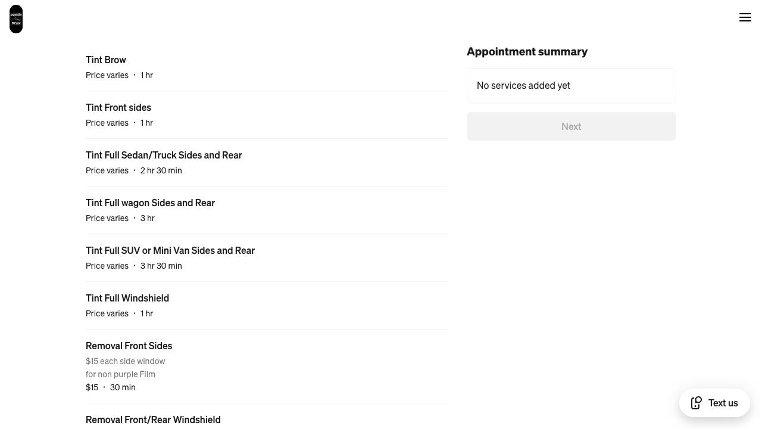Viewport: 762px width, 429px height.
Task: Click the phone chat icon beside Text us
Action: point(696,403)
